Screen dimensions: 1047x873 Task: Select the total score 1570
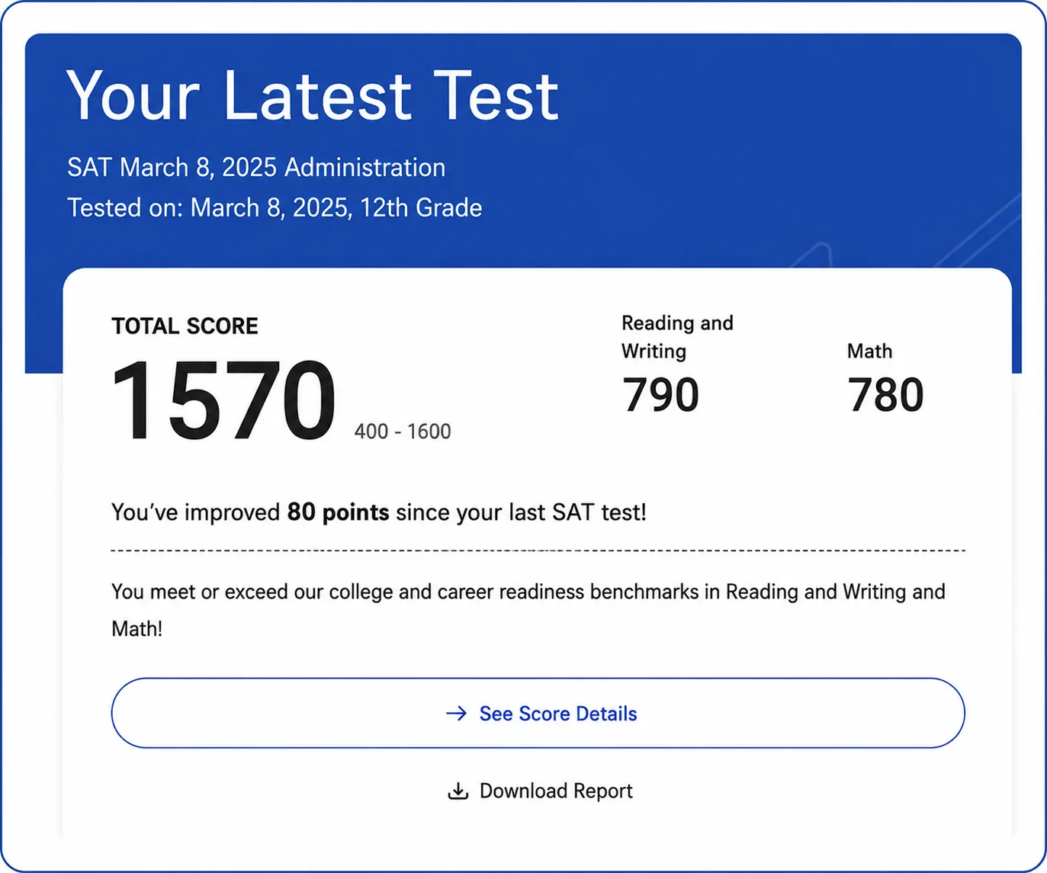pos(223,400)
